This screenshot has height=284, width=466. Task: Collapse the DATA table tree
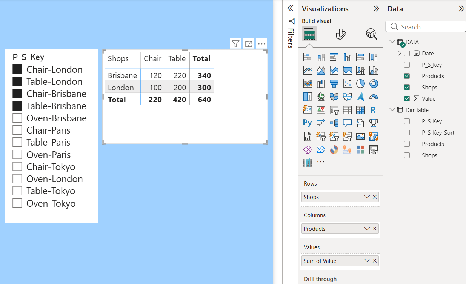point(392,42)
